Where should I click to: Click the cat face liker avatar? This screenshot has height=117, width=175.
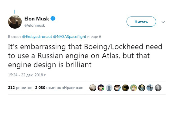pyautogui.click(x=117, y=88)
